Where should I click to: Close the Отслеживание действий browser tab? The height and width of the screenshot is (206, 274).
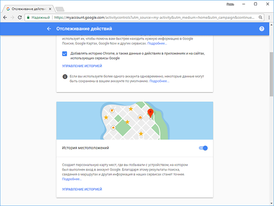point(50,9)
